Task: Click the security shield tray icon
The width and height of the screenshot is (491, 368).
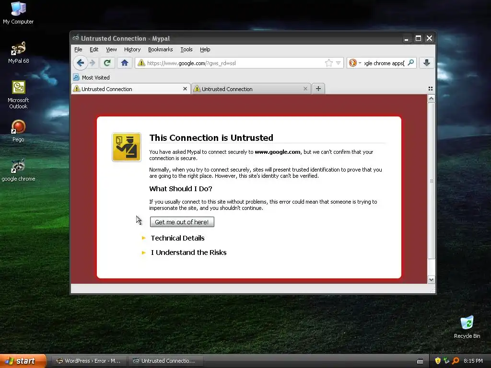Action: click(x=438, y=361)
